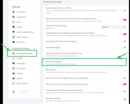The height and width of the screenshot is (104, 130).
Task: Click the Downloads arrow icon
Action: click(x=13, y=68)
